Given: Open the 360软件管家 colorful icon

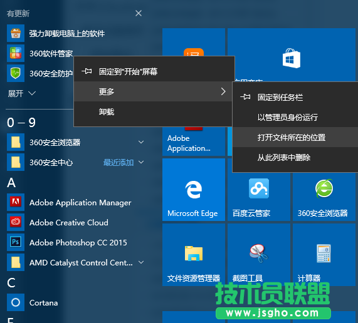Looking at the screenshot, I should (x=16, y=53).
